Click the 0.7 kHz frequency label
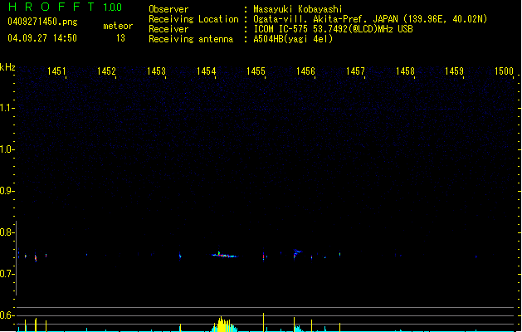This screenshot has width=522, height=332. 7,274
